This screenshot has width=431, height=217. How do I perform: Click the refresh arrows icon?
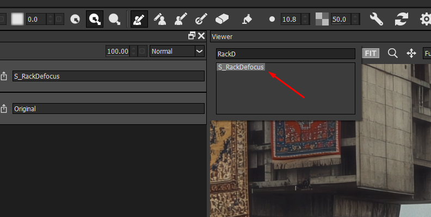click(402, 19)
